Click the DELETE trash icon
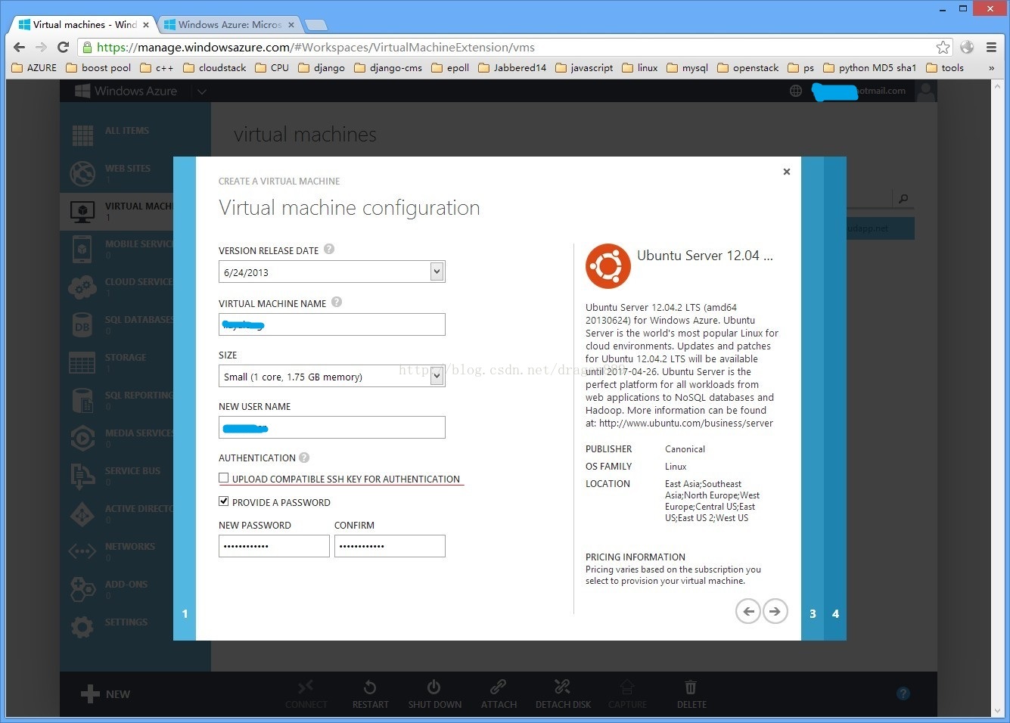 coord(691,687)
